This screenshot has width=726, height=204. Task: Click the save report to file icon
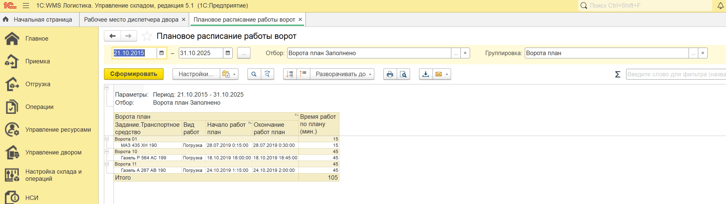[425, 74]
